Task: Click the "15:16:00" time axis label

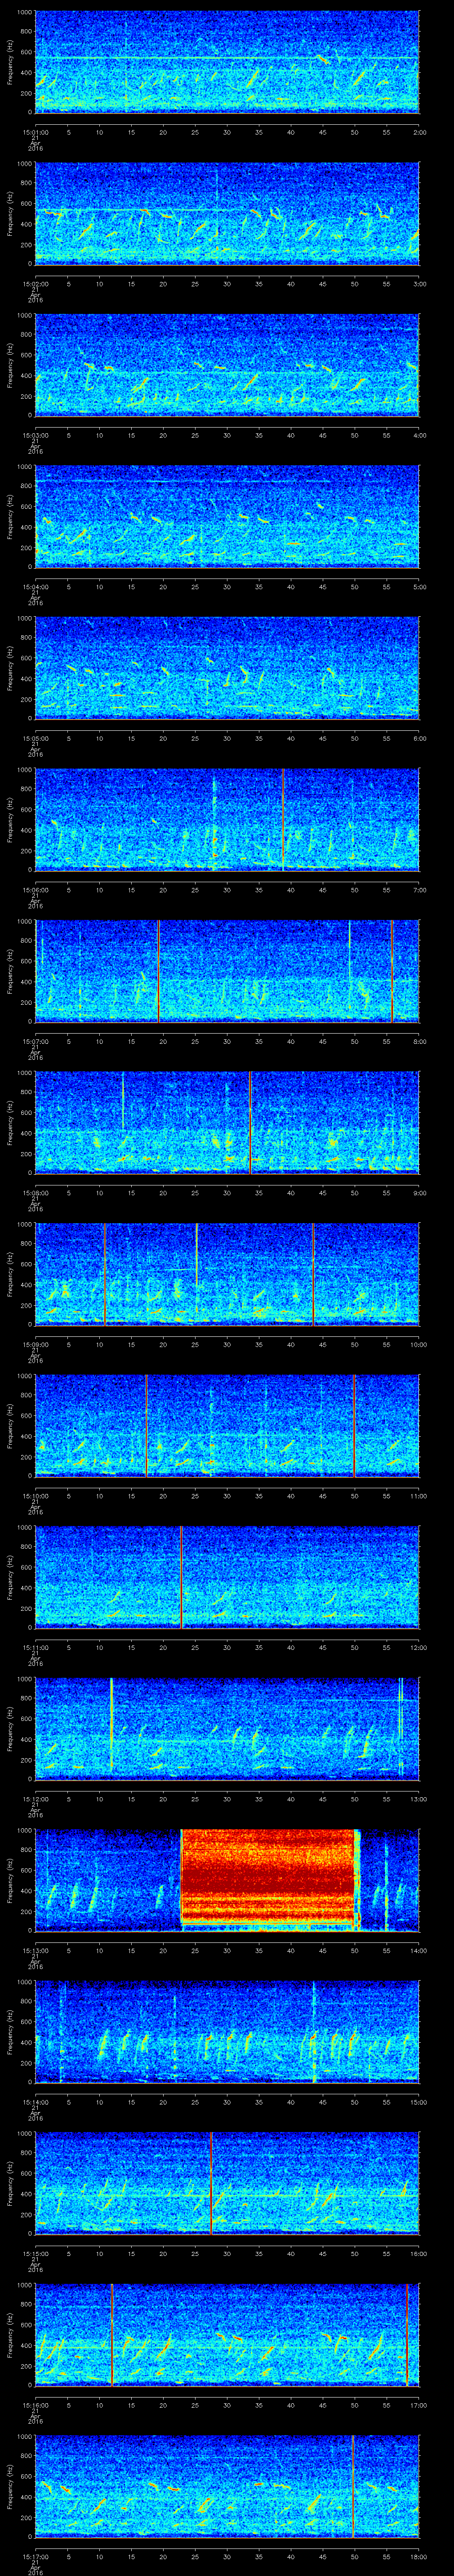Action: [x=35, y=2405]
